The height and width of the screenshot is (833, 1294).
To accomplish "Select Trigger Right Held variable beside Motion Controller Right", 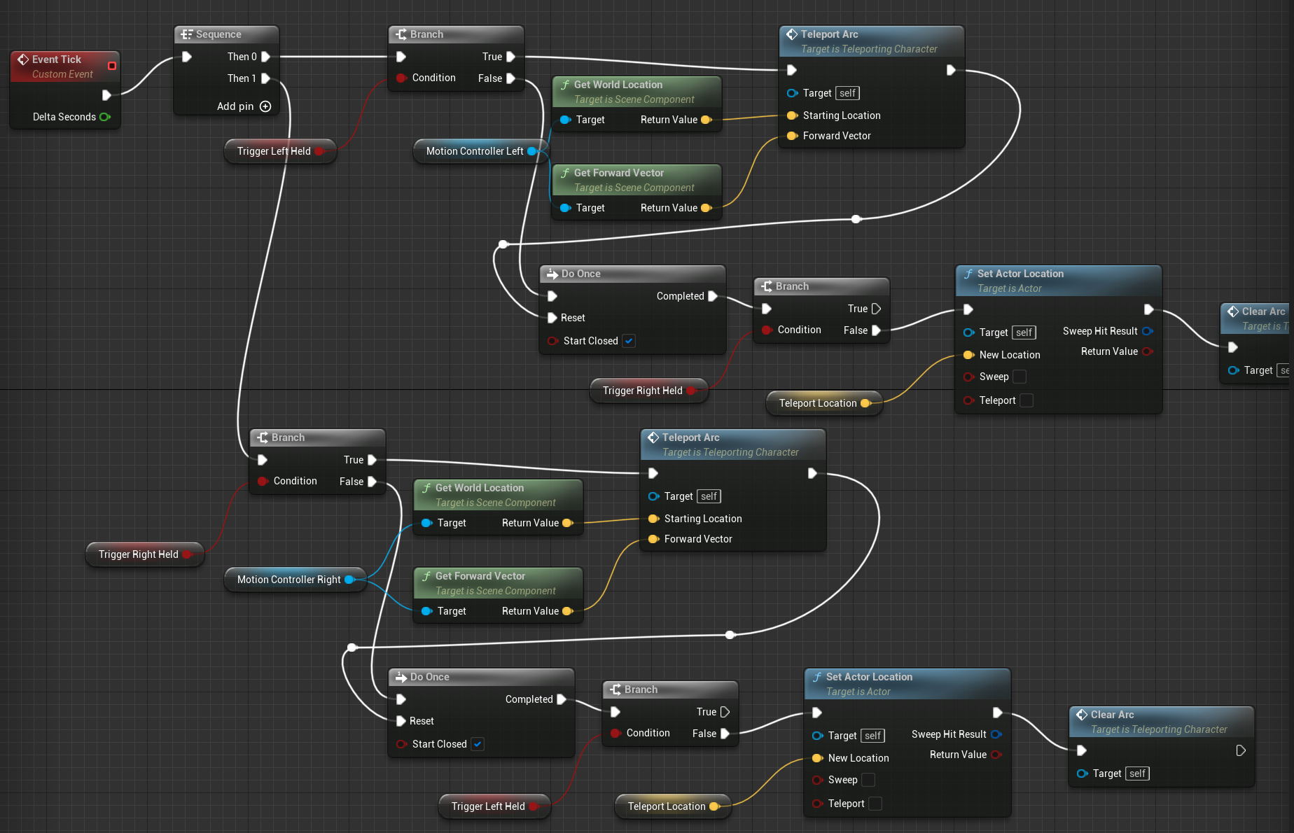I will pyautogui.click(x=145, y=554).
